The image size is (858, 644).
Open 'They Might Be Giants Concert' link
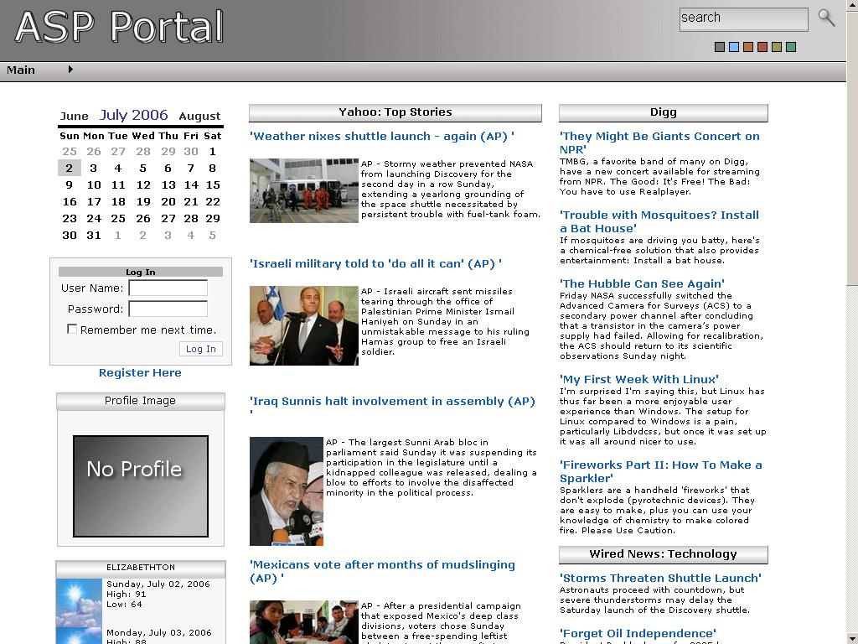[x=659, y=143]
